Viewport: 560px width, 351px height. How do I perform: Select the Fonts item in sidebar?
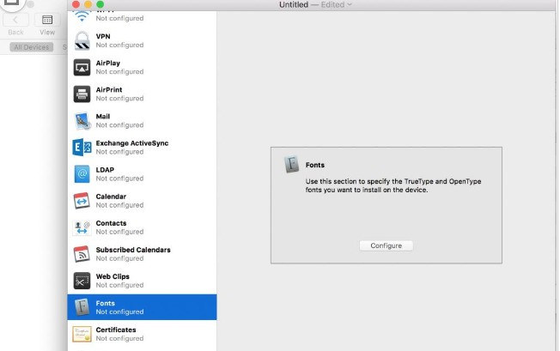[x=142, y=307]
